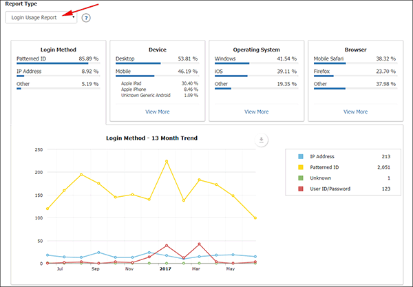Select the Operating System card title
413x287 pixels.
tap(257, 50)
